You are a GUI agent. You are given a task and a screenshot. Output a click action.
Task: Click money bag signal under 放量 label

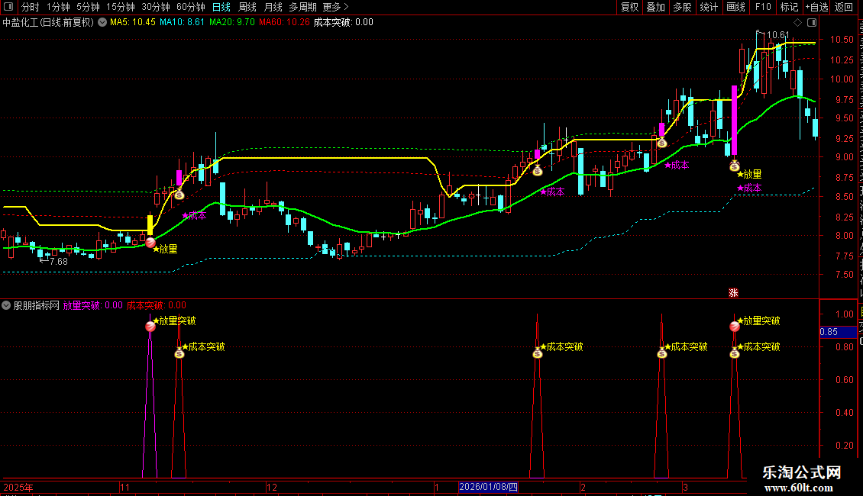734,166
